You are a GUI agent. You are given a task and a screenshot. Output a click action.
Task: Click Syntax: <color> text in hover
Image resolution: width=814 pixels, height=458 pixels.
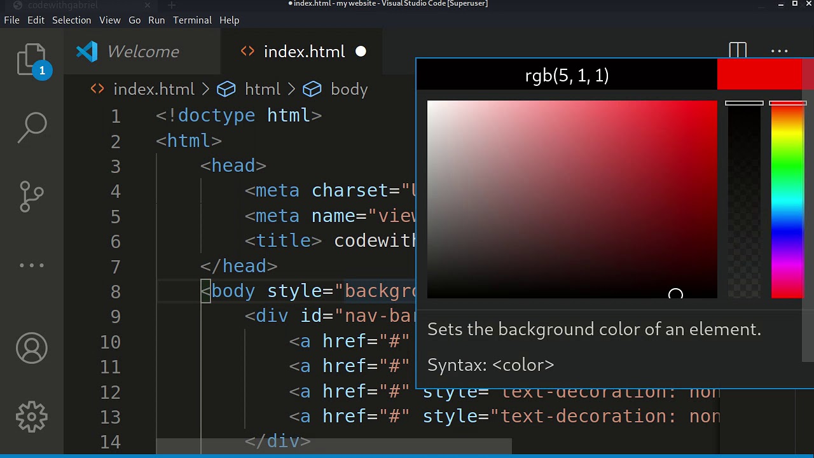(x=490, y=364)
